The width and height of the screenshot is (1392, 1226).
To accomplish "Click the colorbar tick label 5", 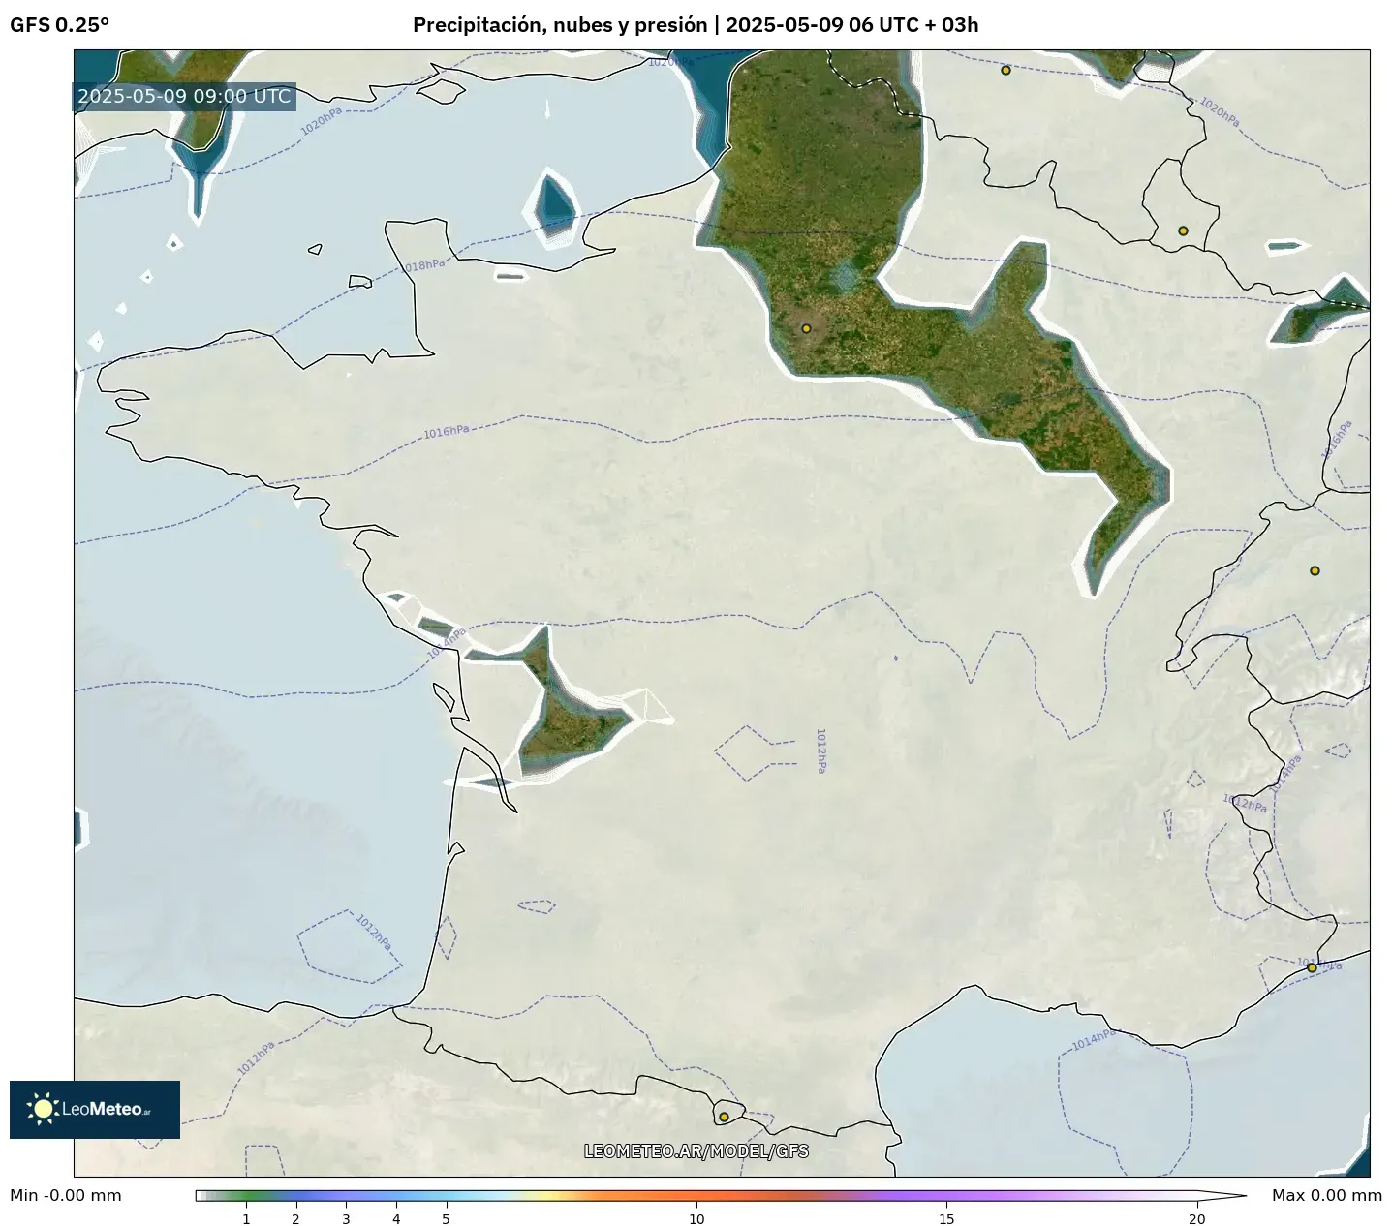I will click(x=446, y=1219).
